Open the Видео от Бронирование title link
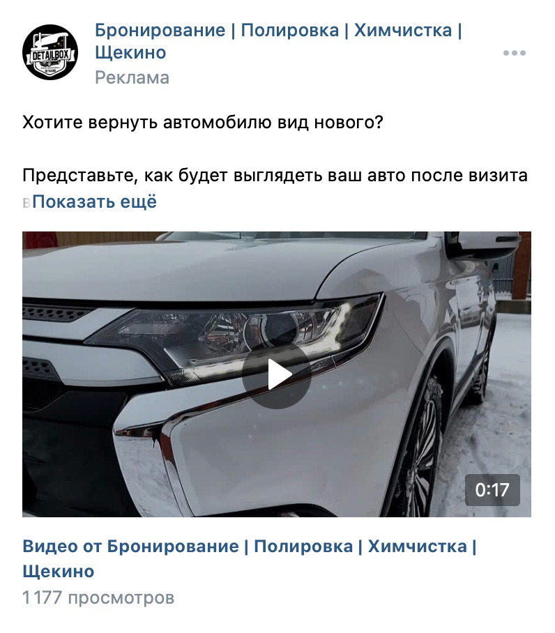555x633 pixels. point(250,558)
